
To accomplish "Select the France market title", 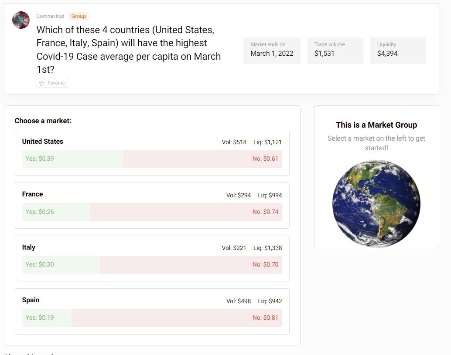I will point(33,194).
